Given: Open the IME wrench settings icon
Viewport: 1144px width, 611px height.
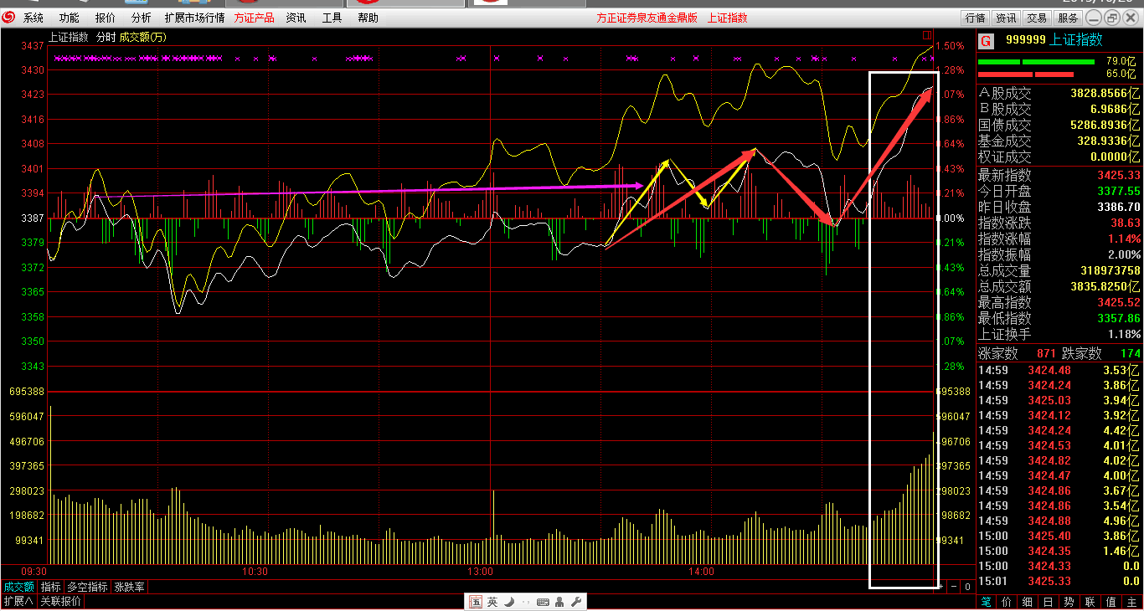Looking at the screenshot, I should tap(577, 602).
